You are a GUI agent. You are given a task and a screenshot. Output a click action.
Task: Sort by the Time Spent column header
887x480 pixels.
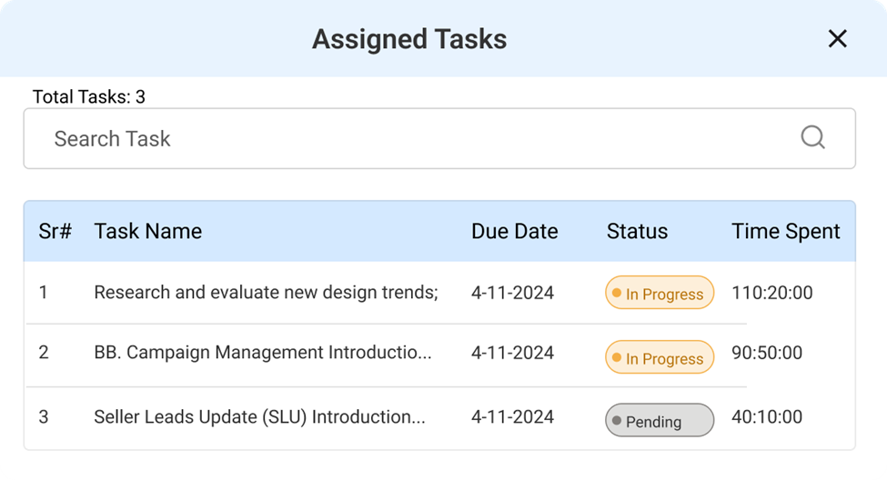click(786, 231)
